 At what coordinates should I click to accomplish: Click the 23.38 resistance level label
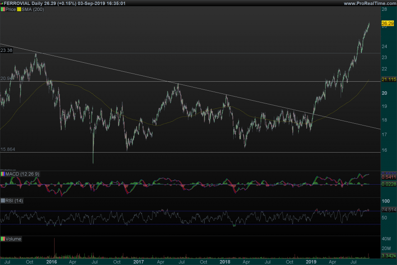coord(6,50)
